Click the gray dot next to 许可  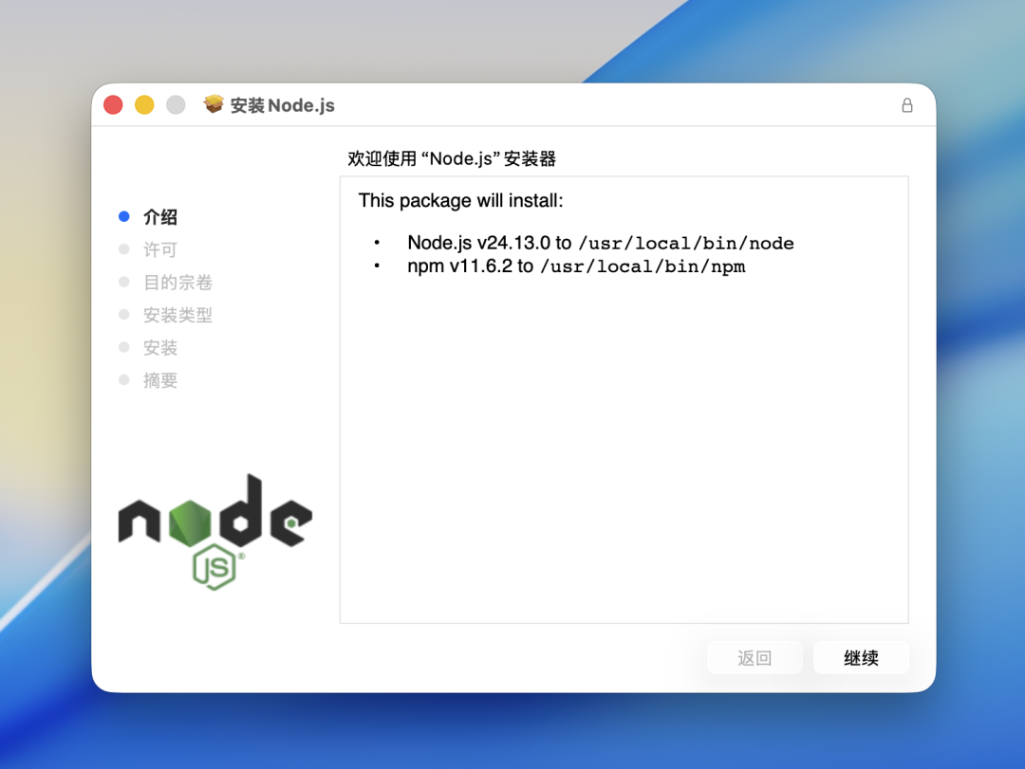tap(123, 249)
